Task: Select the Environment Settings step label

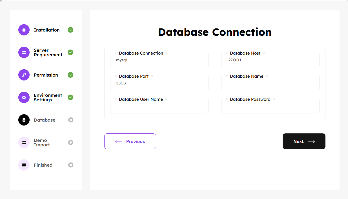Action: [x=48, y=98]
